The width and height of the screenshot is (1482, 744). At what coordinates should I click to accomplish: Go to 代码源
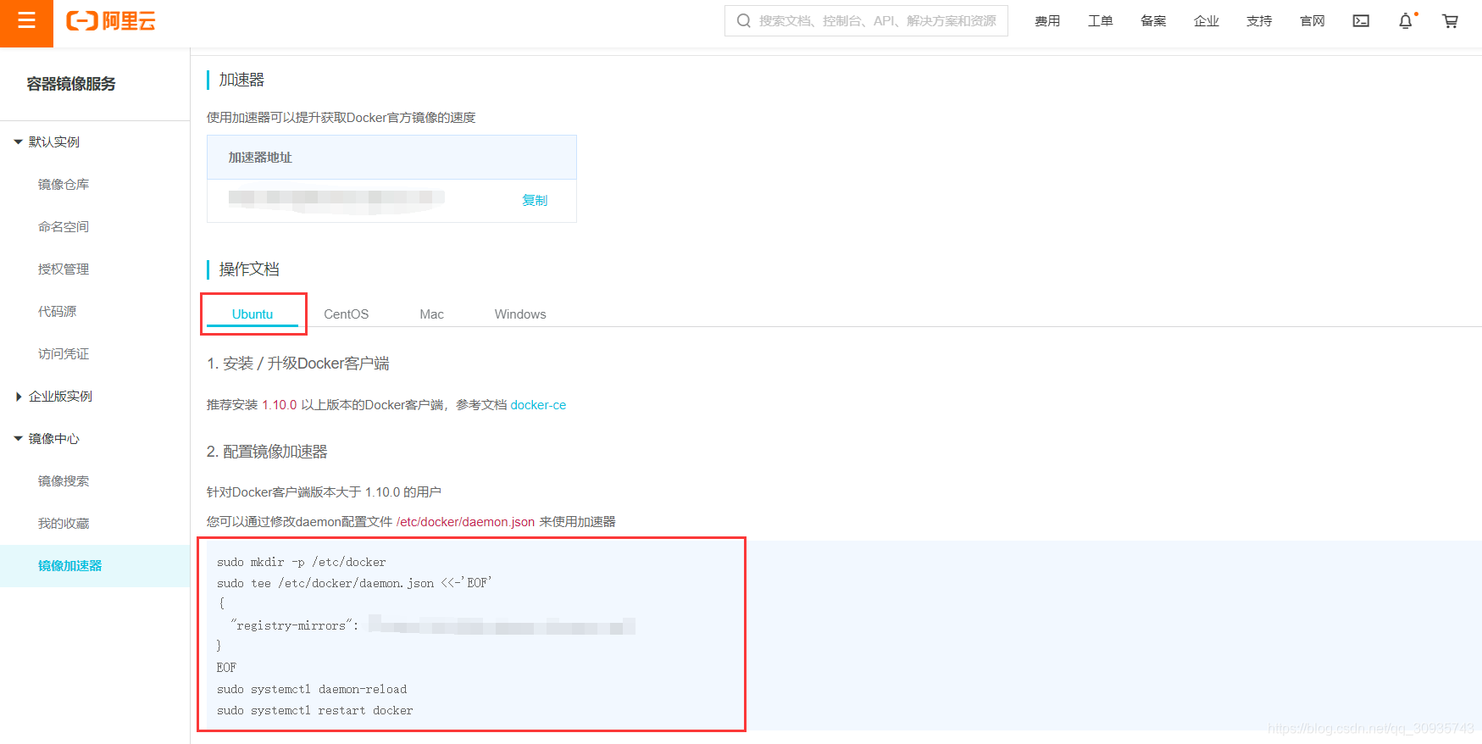[57, 311]
